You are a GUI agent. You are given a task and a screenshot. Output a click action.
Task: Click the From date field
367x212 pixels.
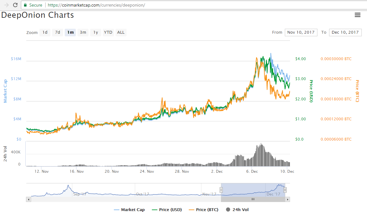click(x=301, y=32)
